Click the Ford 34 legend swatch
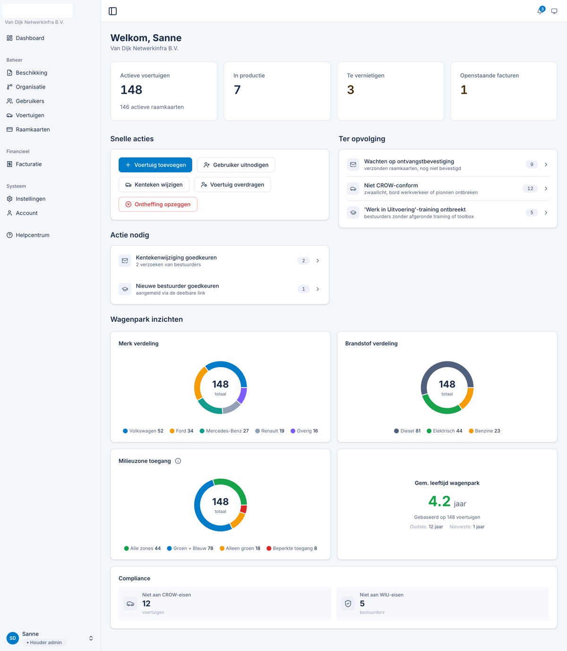Screen dimensions: 567x651 (x=172, y=431)
